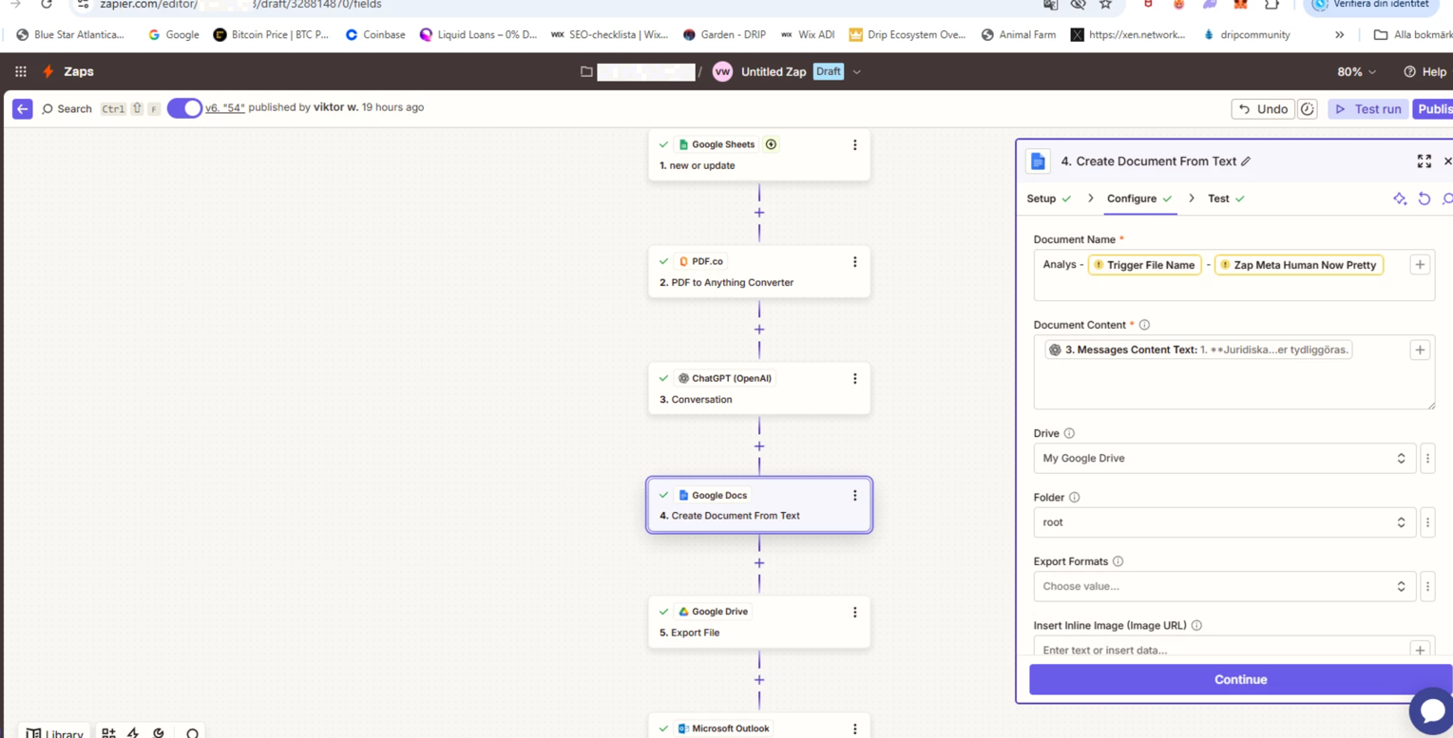
Task: Click plus icon beside Document Name field
Action: (1420, 265)
